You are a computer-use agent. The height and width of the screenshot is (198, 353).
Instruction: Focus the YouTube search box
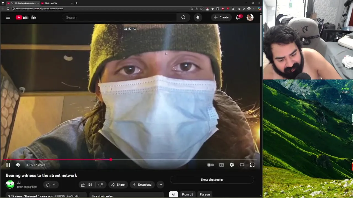120,17
